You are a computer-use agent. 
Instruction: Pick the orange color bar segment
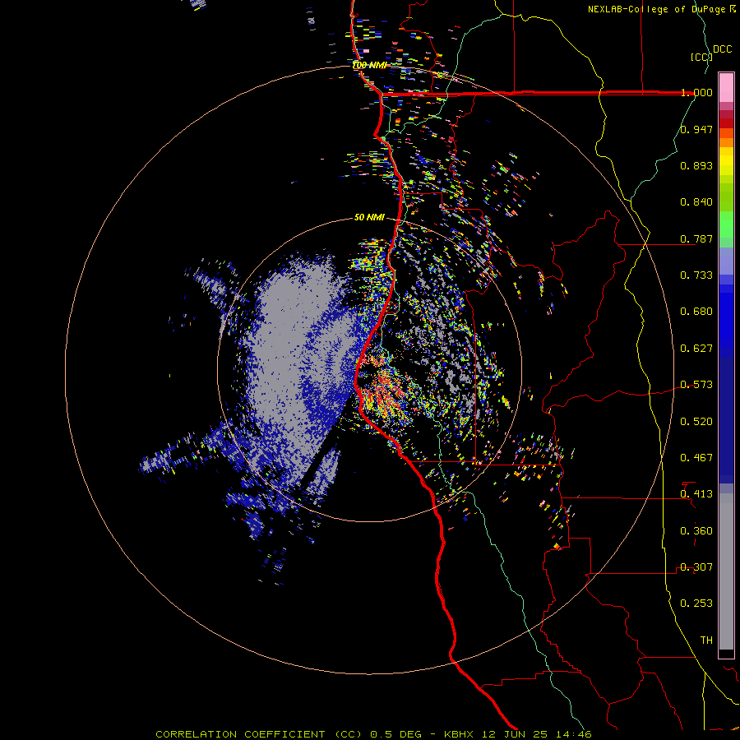[x=726, y=142]
